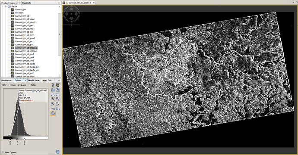Select the Gamma0_HH_db_max3 band

25,38
